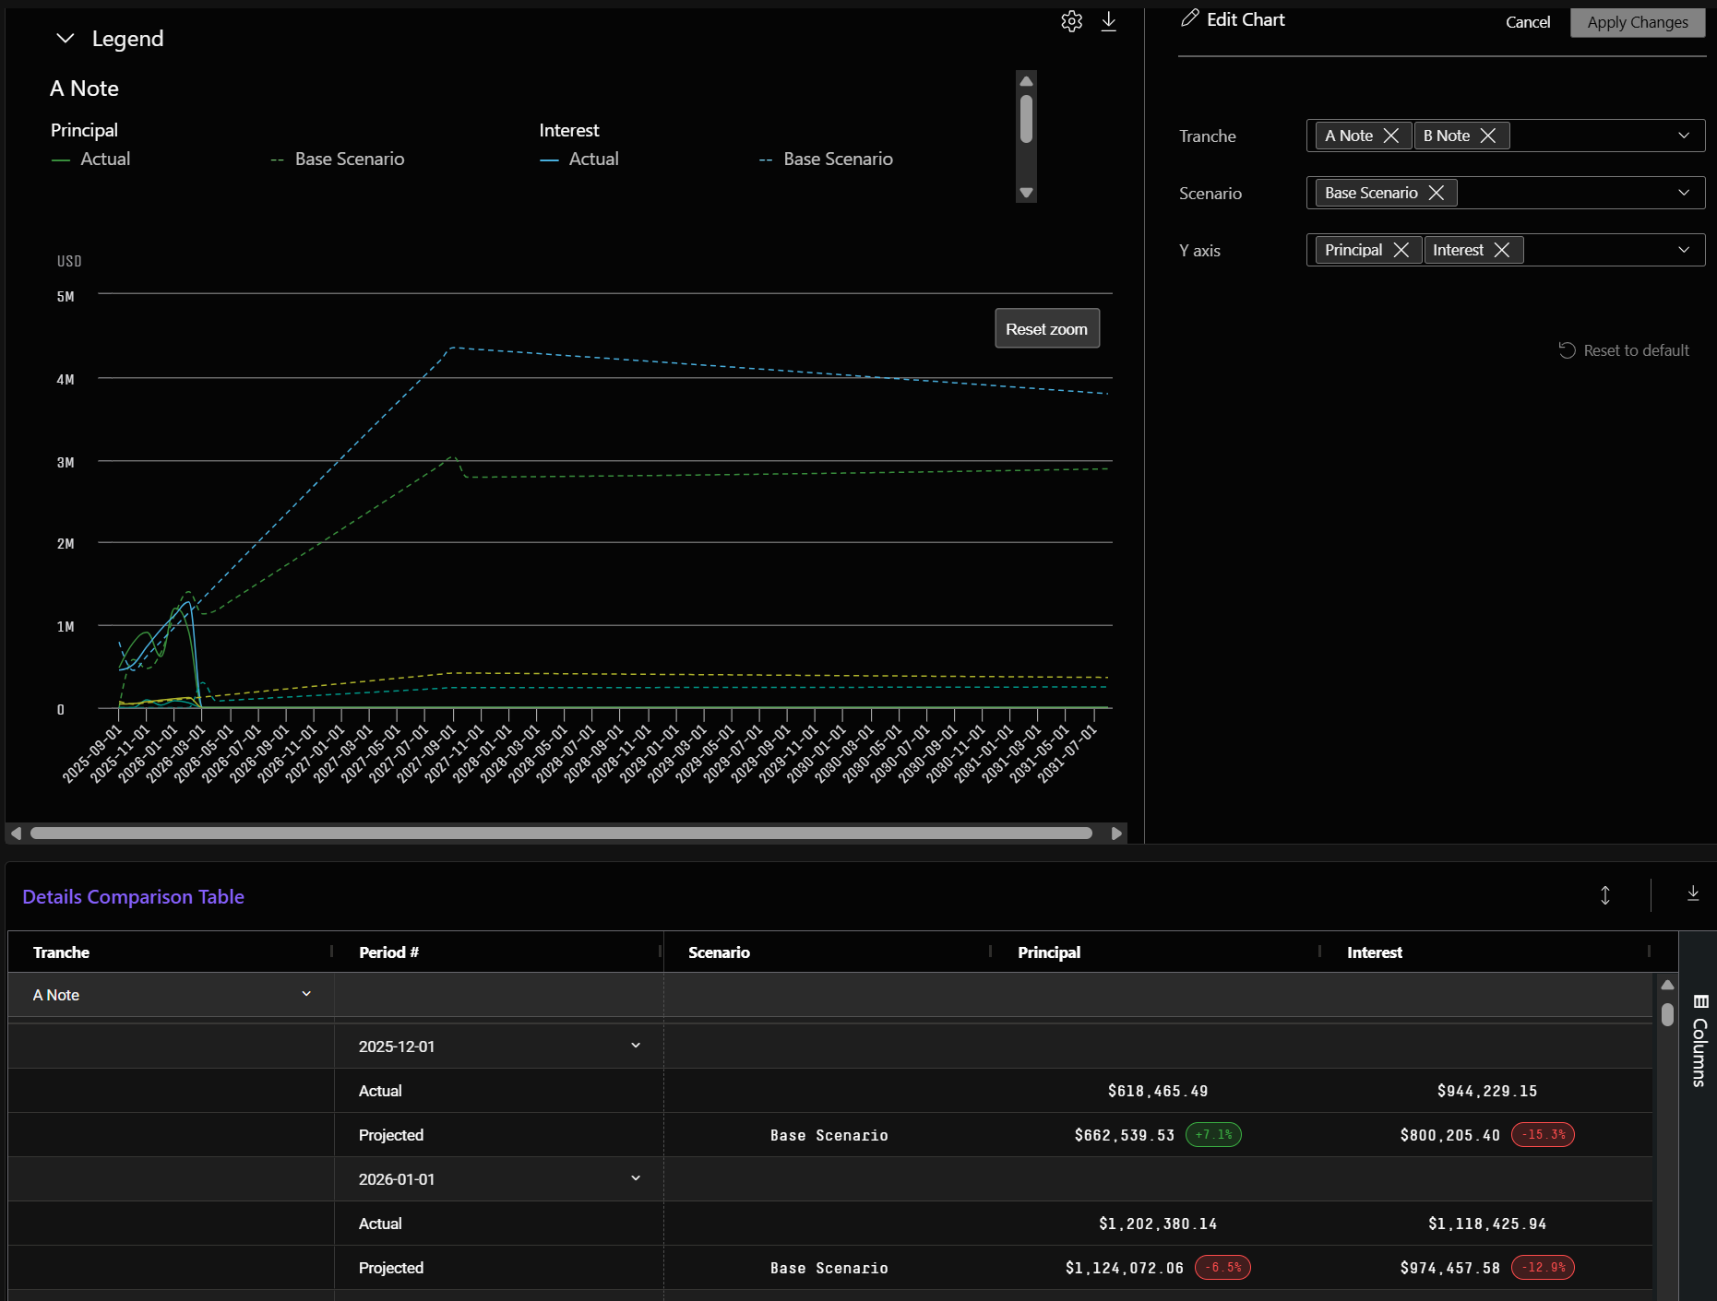The width and height of the screenshot is (1717, 1301).
Task: Click the Edit Chart pencil icon
Action: (1190, 18)
